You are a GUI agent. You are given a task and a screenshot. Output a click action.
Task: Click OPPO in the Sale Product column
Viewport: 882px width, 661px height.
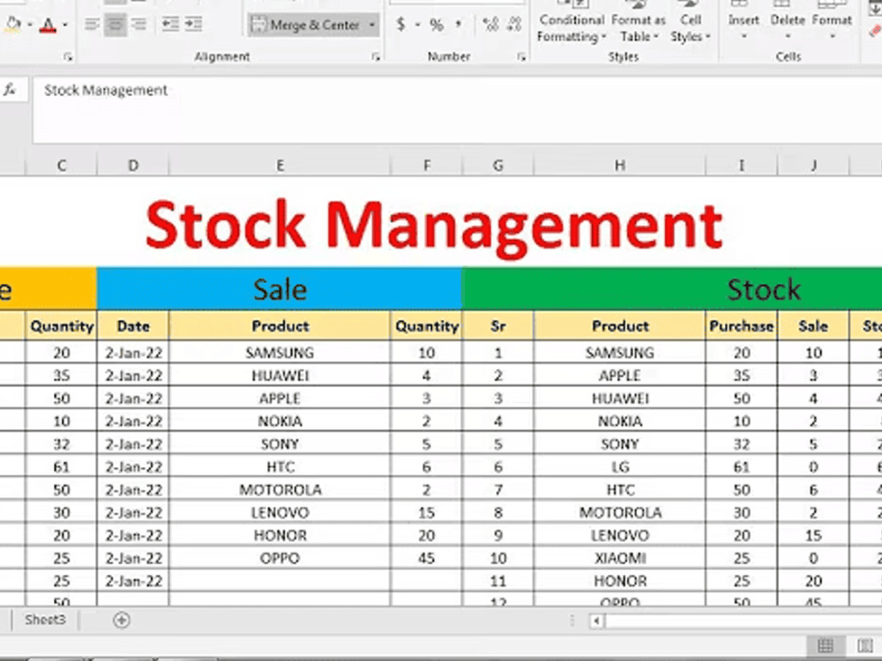click(280, 558)
